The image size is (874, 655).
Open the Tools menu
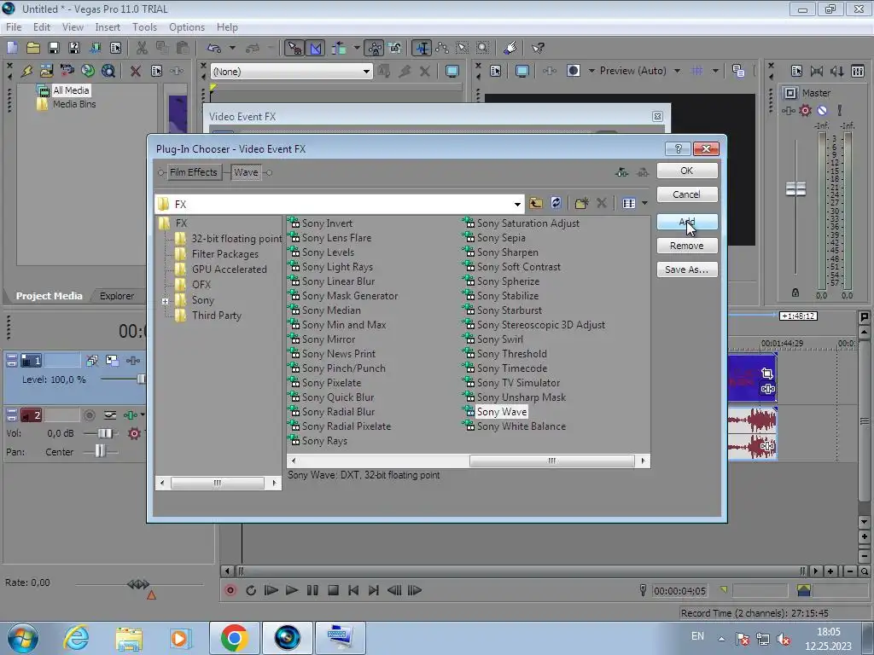coord(144,26)
